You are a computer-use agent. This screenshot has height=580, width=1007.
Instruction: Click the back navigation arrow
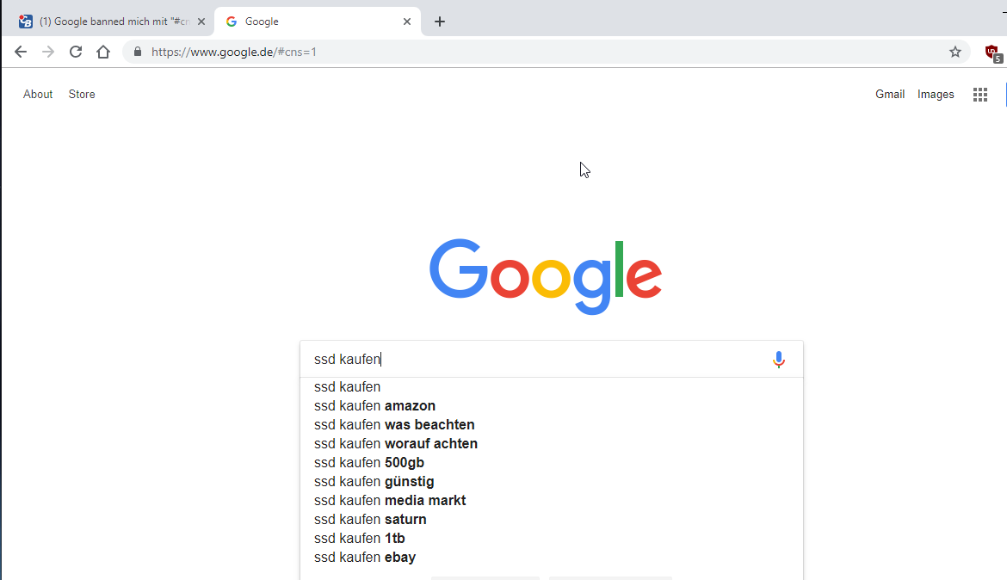click(21, 52)
